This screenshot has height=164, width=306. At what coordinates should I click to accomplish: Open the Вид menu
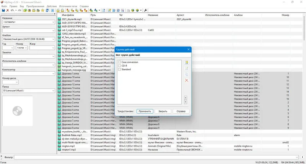point(22,6)
